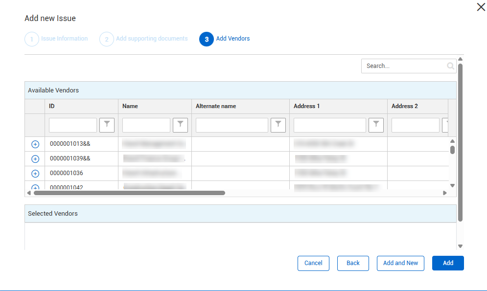Go to step 1 Issue Information
This screenshot has height=291, width=487.
click(x=32, y=39)
